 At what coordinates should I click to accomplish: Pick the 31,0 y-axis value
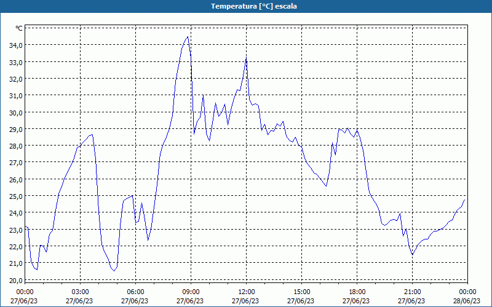(16, 96)
